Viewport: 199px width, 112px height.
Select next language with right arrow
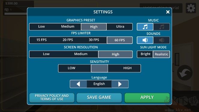(x=120, y=84)
